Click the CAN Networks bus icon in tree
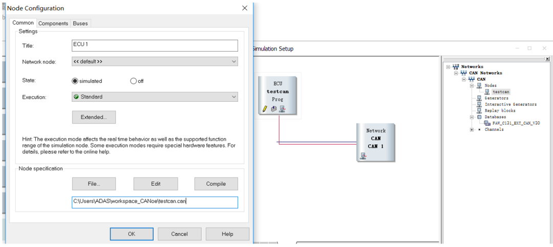 tap(464, 73)
